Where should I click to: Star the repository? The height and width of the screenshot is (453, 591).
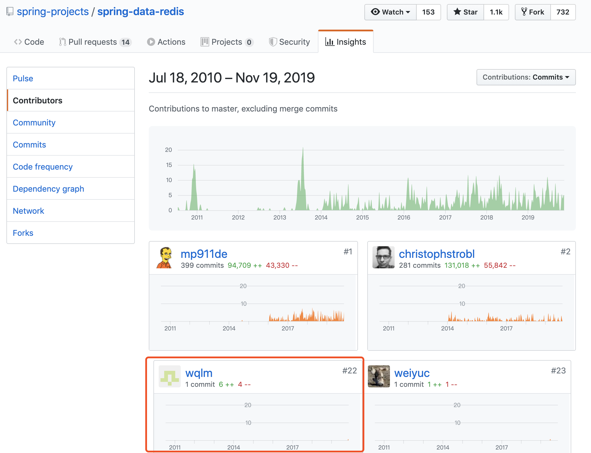(x=465, y=12)
